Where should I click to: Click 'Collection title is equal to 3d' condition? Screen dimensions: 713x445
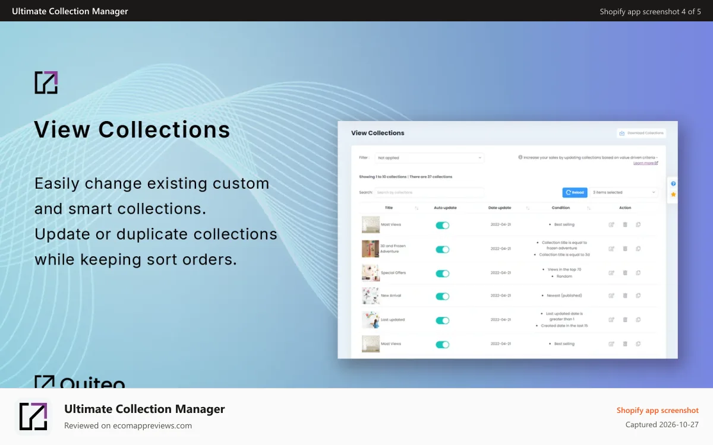564,255
